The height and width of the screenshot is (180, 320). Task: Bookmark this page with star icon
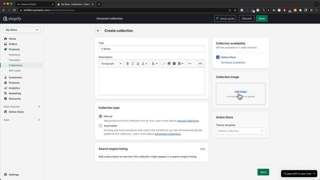click(235, 10)
